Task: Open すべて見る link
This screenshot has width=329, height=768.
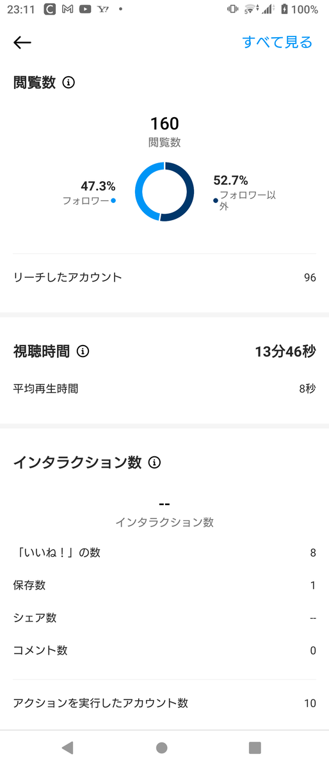Action: [x=277, y=42]
